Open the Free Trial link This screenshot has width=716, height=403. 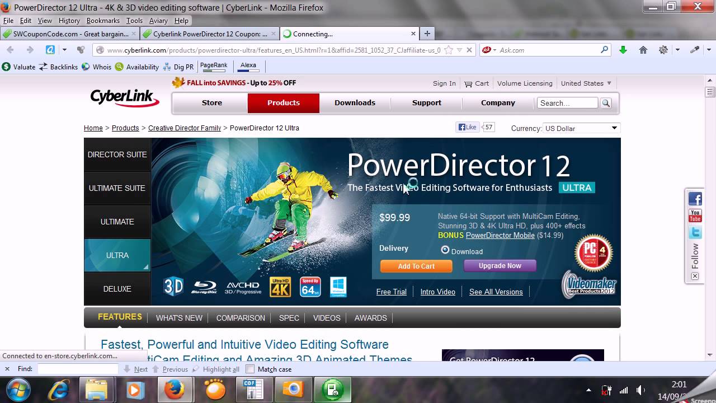392,292
